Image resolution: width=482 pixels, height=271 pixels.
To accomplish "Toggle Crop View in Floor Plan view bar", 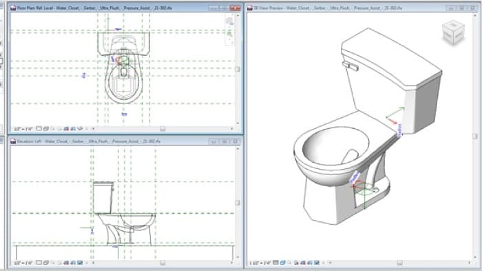I will (x=66, y=128).
